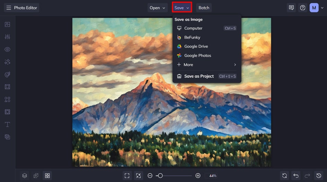Viewport: 327px width, 182px height.
Task: Click the 44% zoom percentage field
Action: [213, 176]
